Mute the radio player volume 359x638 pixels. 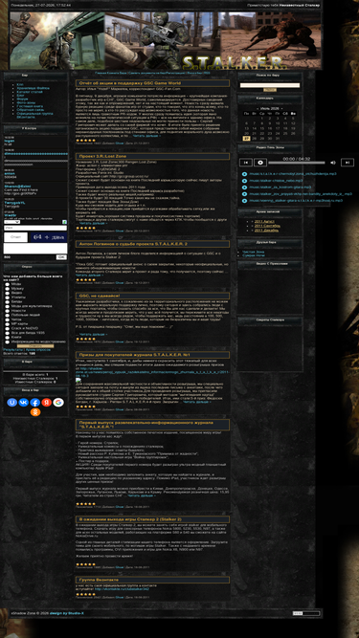coord(333,163)
